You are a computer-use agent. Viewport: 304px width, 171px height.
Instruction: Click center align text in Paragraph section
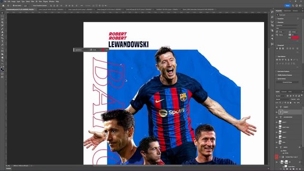[280, 48]
